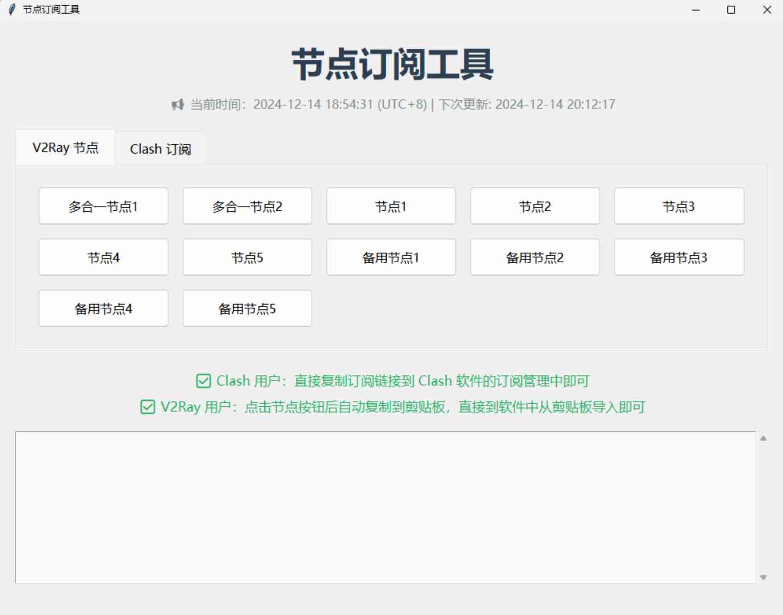Screen dimensions: 783x615
Task: Click the scrollbar down arrow of text area
Action: pos(763,577)
